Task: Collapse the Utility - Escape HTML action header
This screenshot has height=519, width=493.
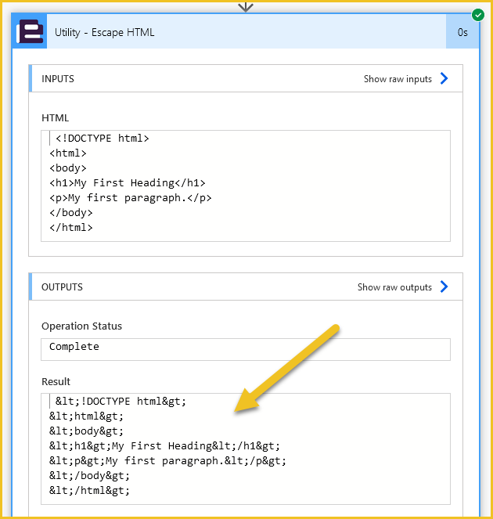Action: [x=246, y=32]
